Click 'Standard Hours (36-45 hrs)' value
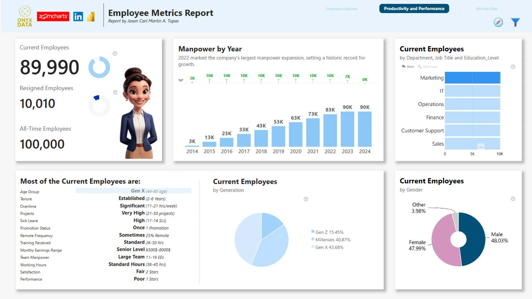The width and height of the screenshot is (532, 299). coord(137,264)
